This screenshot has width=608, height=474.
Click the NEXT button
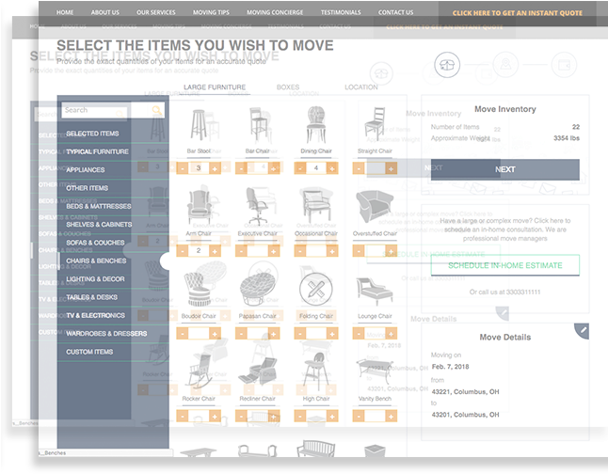[x=504, y=169]
